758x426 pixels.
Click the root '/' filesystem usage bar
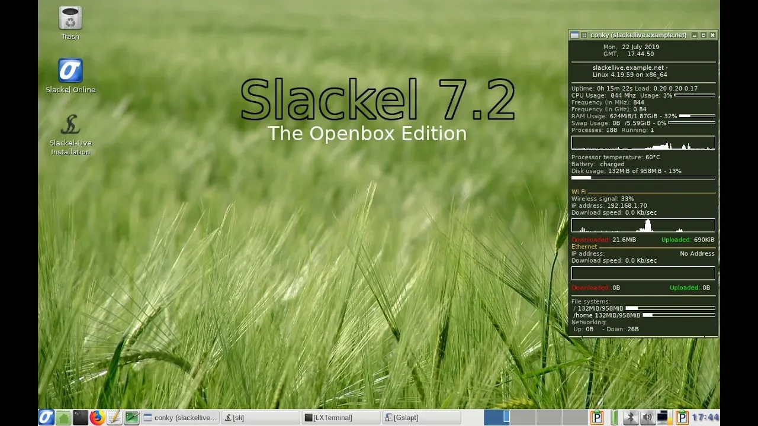point(670,308)
